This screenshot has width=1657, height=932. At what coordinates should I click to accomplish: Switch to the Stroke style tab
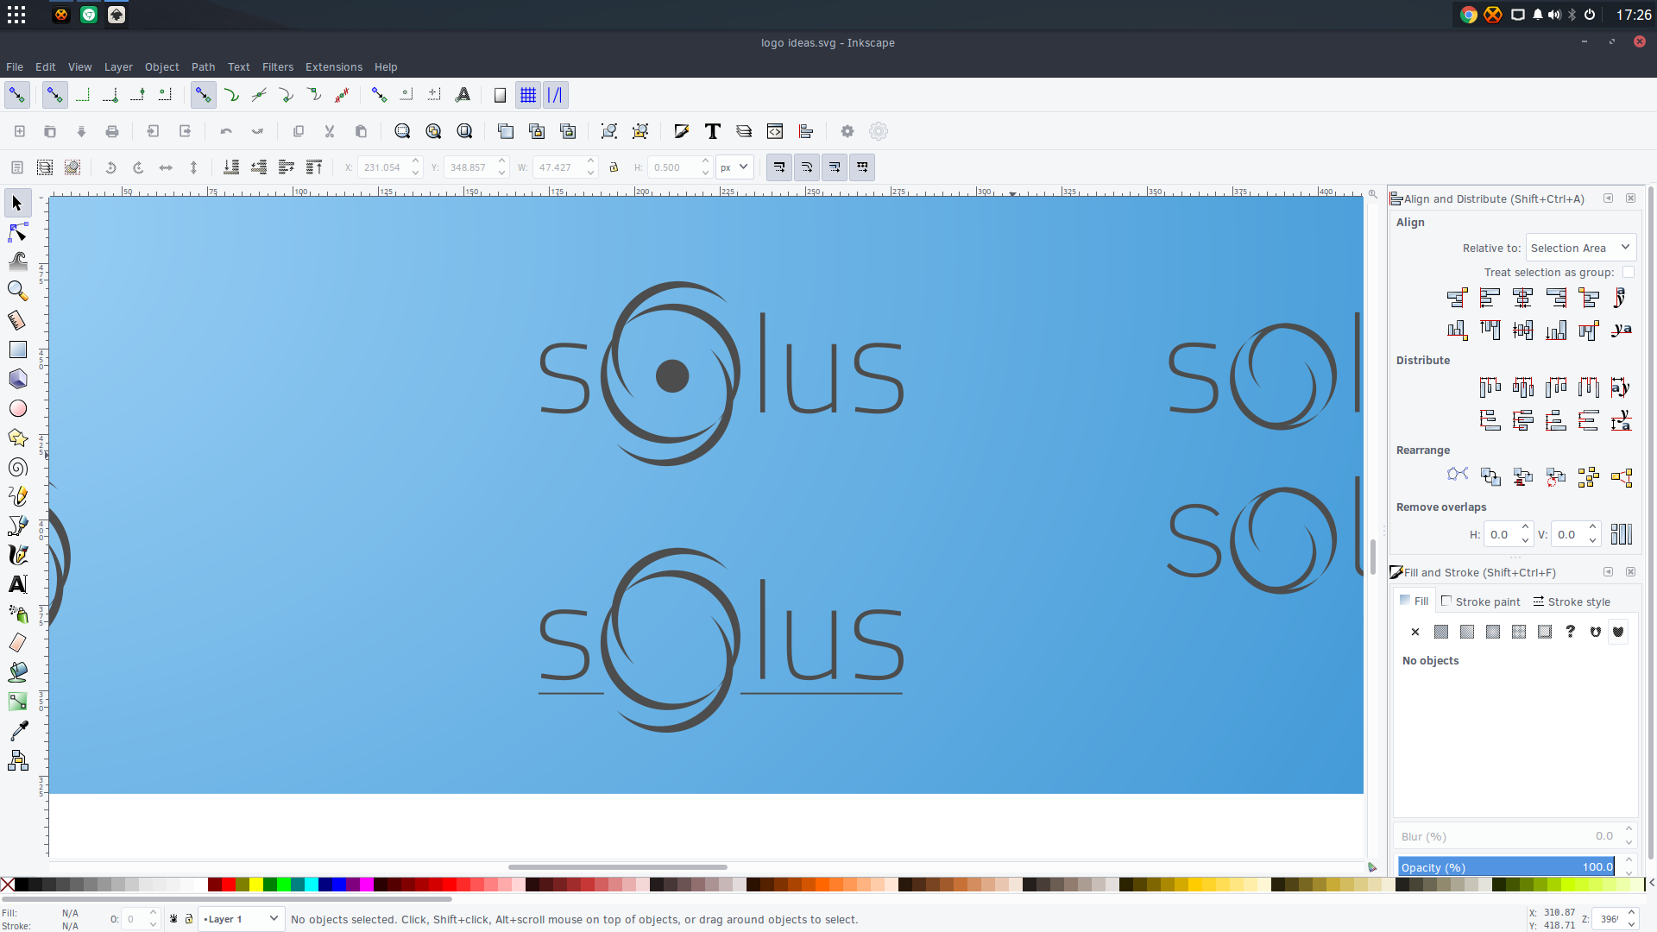click(x=1572, y=601)
